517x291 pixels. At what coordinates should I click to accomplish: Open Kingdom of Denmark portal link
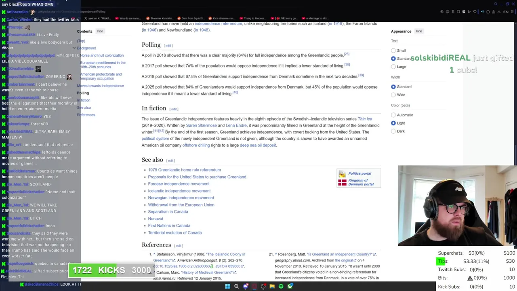coord(361,182)
